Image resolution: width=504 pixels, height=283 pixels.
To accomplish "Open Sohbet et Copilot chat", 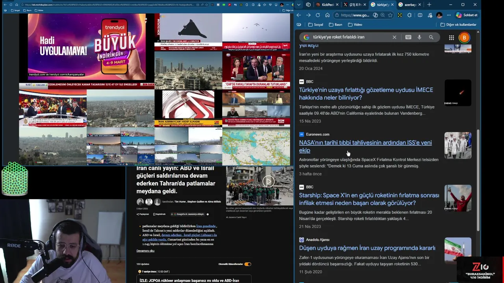I will click(467, 15).
